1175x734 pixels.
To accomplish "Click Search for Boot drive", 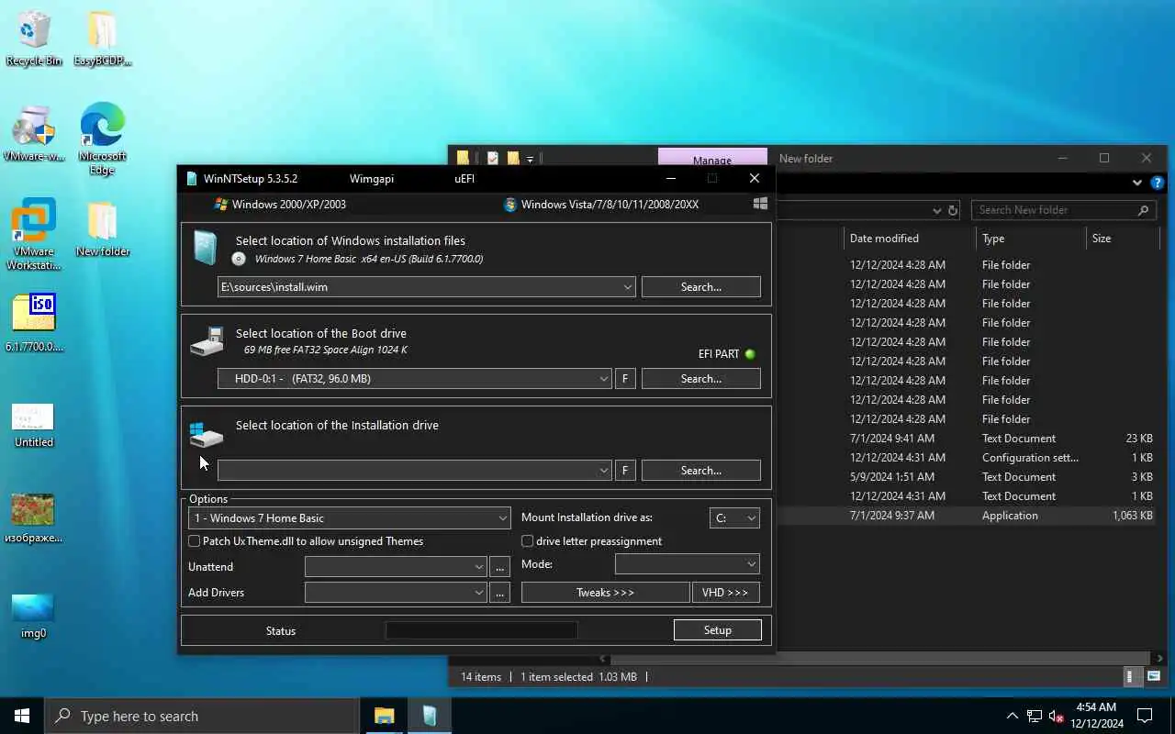I will pyautogui.click(x=701, y=379).
